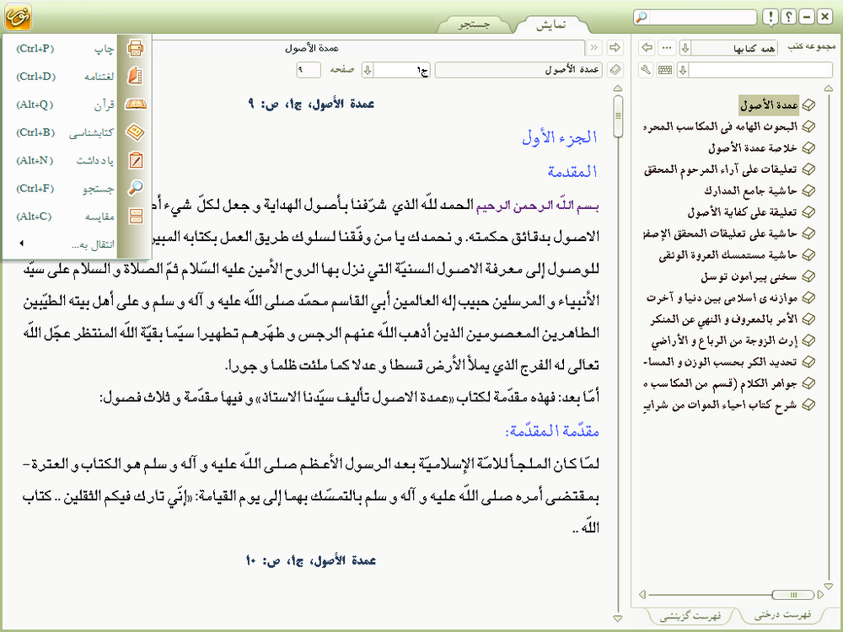This screenshot has height=632, width=843.
Task: Click the ellipsis button beside collection dropdown
Action: coord(666,48)
